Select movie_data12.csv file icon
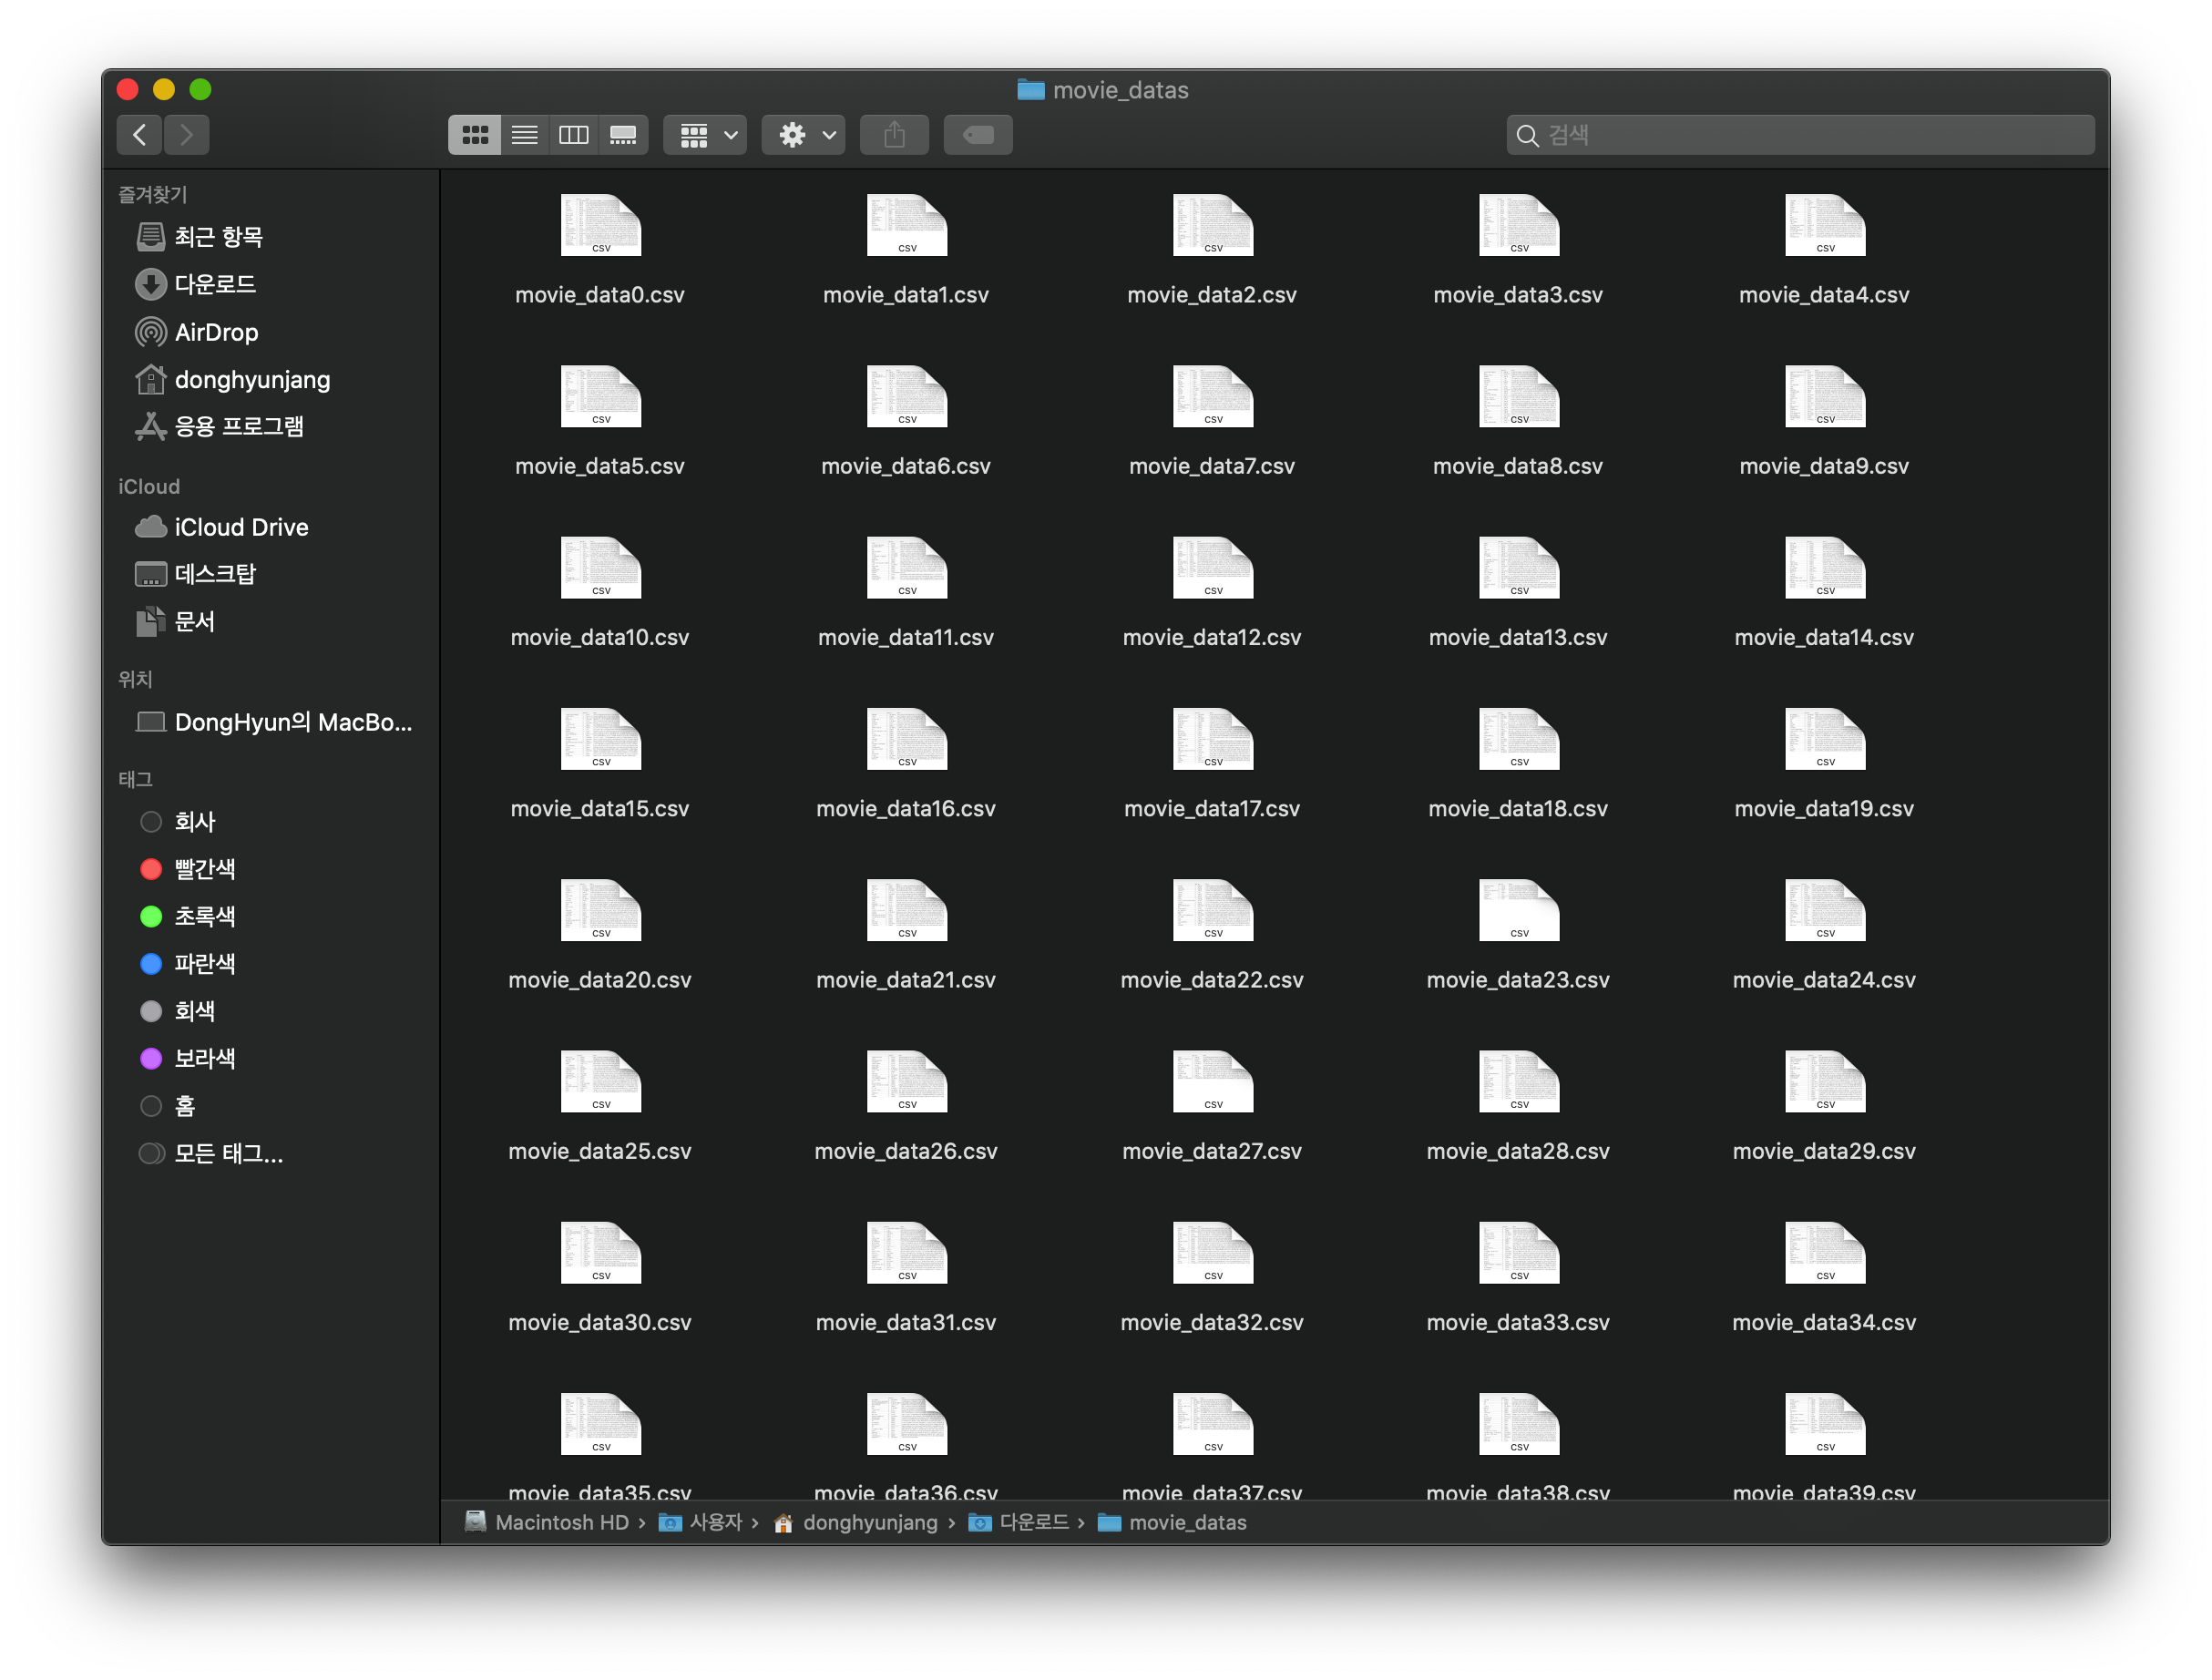This screenshot has width=2212, height=1680. tap(1212, 568)
